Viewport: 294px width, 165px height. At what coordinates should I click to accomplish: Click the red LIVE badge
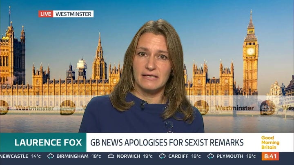click(x=46, y=14)
